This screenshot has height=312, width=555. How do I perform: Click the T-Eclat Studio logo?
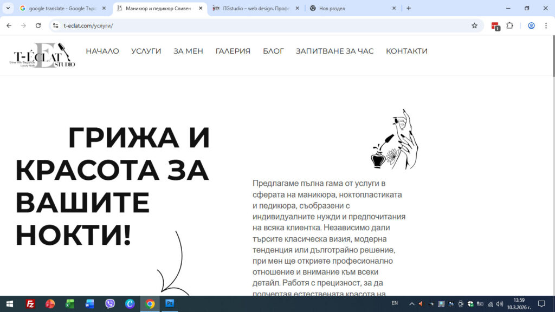point(44,55)
